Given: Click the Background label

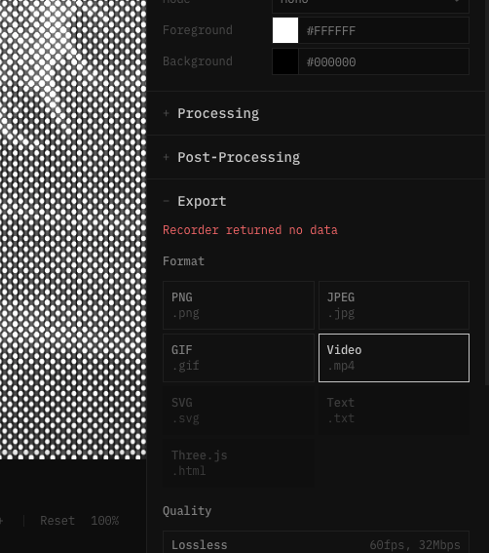Looking at the screenshot, I should pyautogui.click(x=198, y=61).
